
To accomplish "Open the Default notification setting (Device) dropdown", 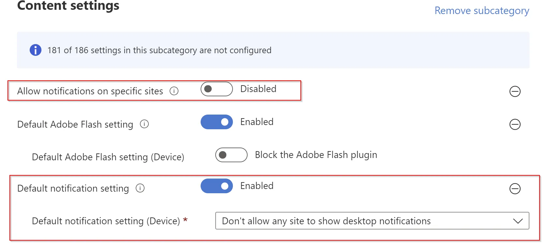I will [372, 221].
